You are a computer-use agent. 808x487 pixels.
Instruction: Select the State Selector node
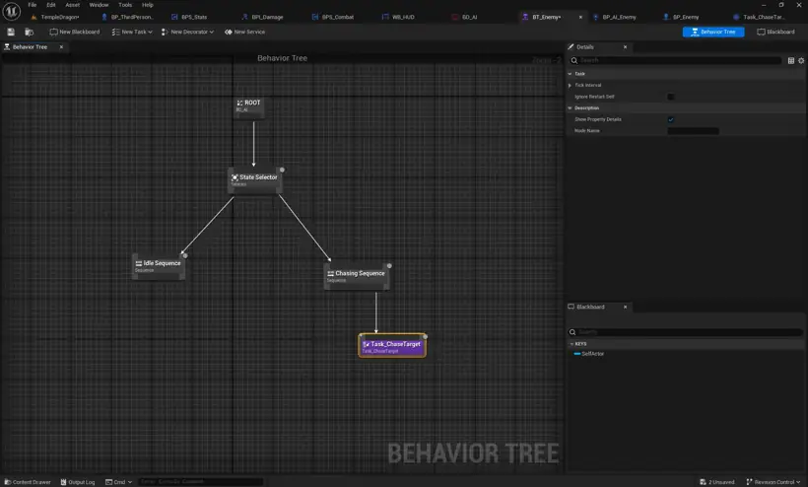tap(254, 180)
